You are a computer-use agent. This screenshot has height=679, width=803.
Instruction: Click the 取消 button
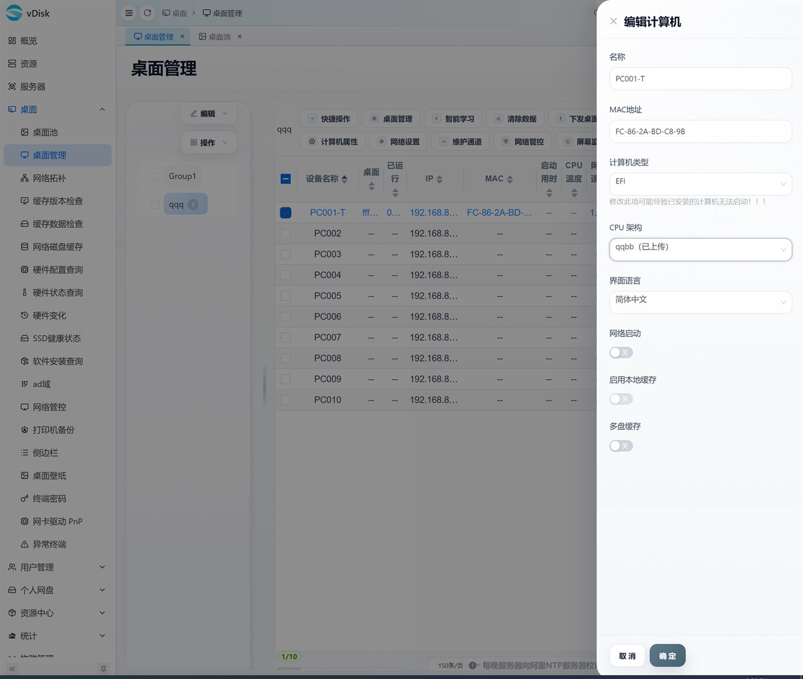click(627, 655)
